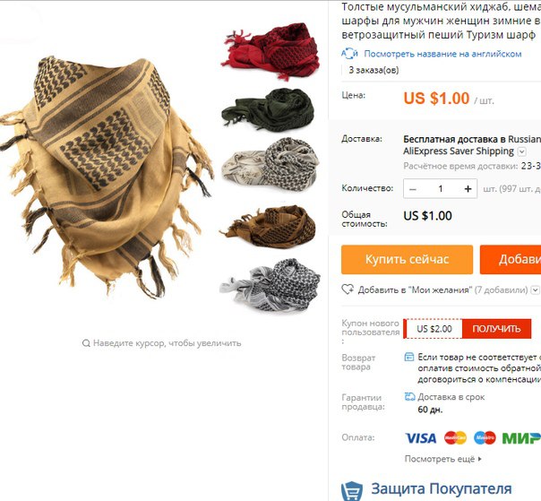The image size is (541, 501).
Task: Click the on-time delivery guarantee icon
Action: [409, 397]
